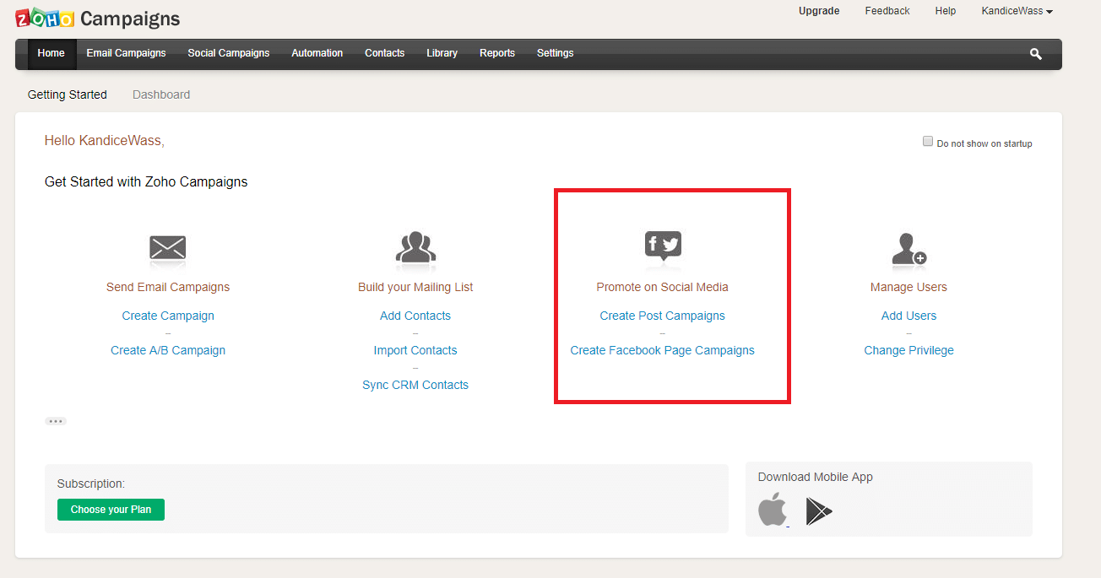The image size is (1101, 578).
Task: Click the Build your Mailing List people icon
Action: [415, 247]
